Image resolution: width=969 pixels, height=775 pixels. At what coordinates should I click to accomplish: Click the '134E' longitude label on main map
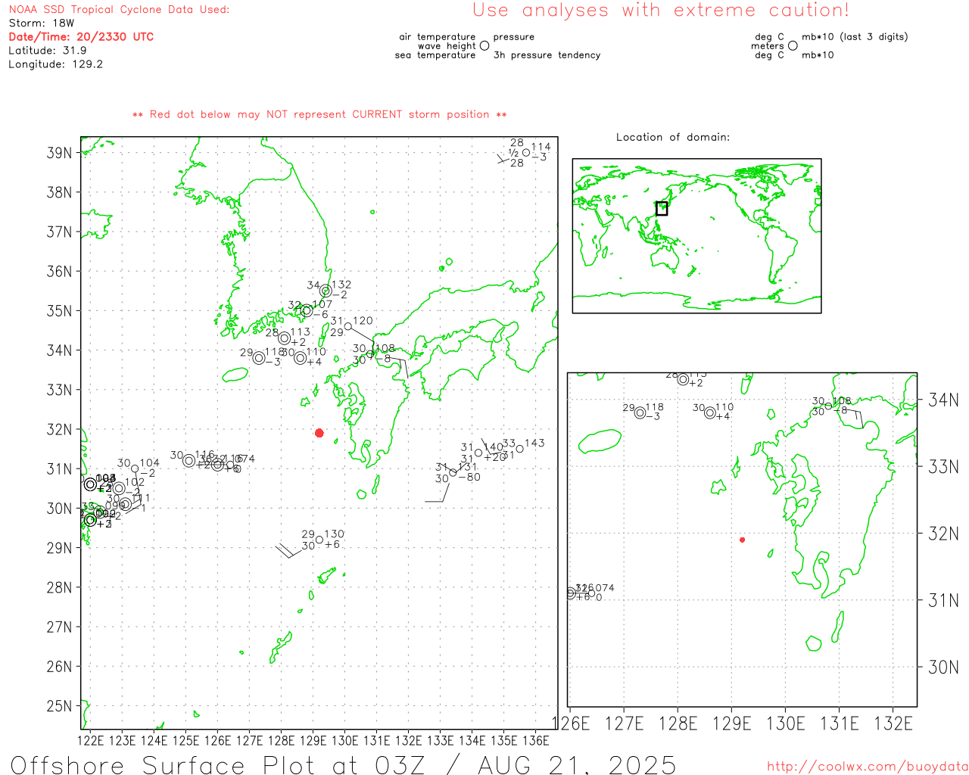(472, 740)
